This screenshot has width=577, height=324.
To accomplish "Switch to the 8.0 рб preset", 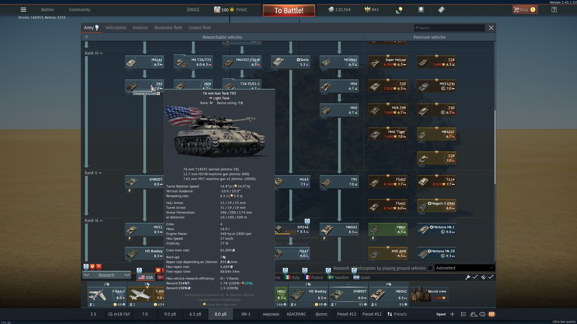I will point(221,314).
